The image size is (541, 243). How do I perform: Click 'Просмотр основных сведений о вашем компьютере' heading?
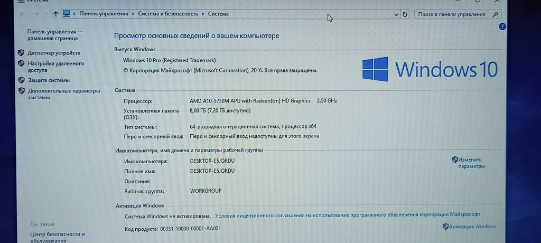coord(197,36)
